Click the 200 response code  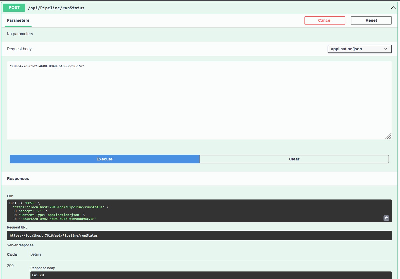[x=10, y=266]
